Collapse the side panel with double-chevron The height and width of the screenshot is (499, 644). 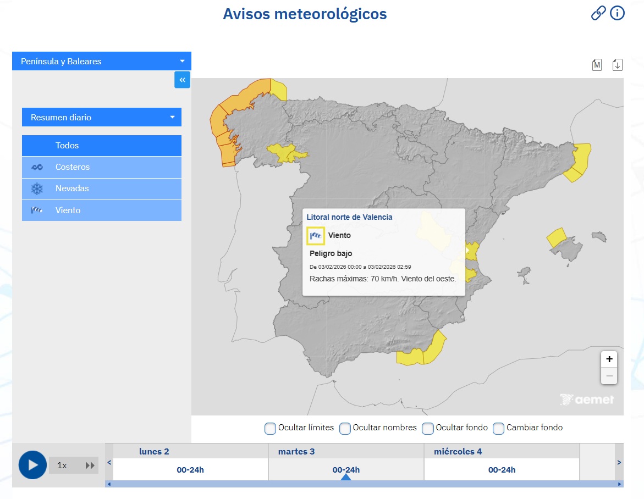click(183, 80)
